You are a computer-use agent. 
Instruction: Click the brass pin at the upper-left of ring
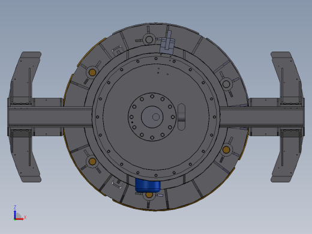(x=92, y=73)
